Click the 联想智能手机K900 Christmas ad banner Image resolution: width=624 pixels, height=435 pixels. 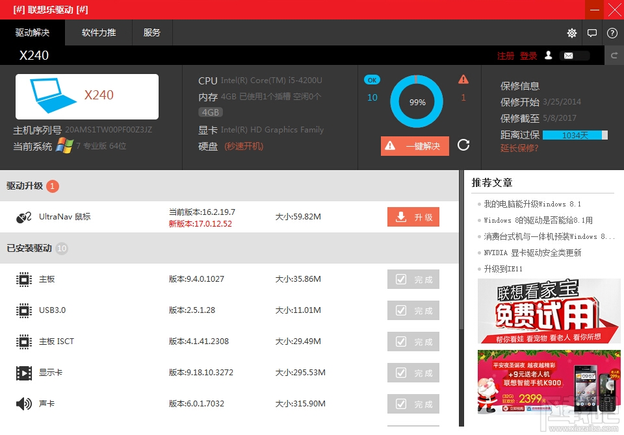549,382
